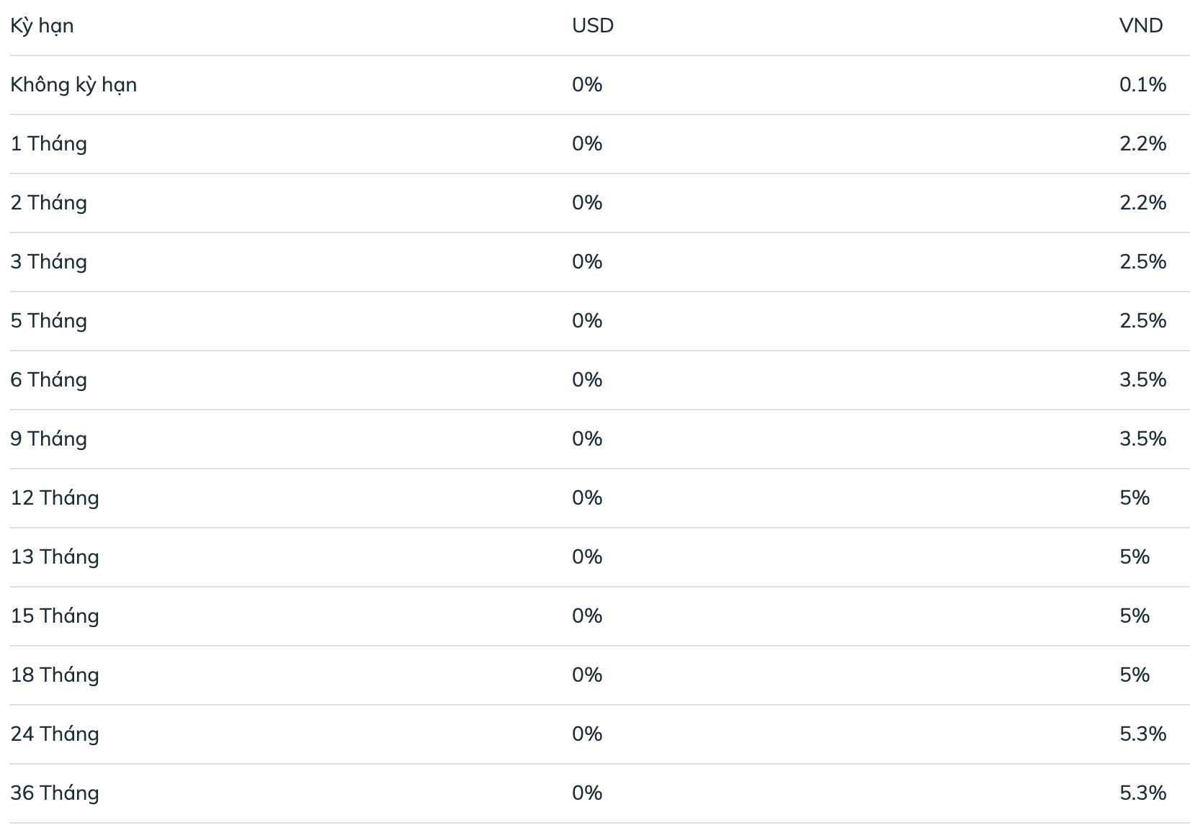Select the "15 Tháng" term label
This screenshot has height=825, width=1190.
tap(55, 616)
